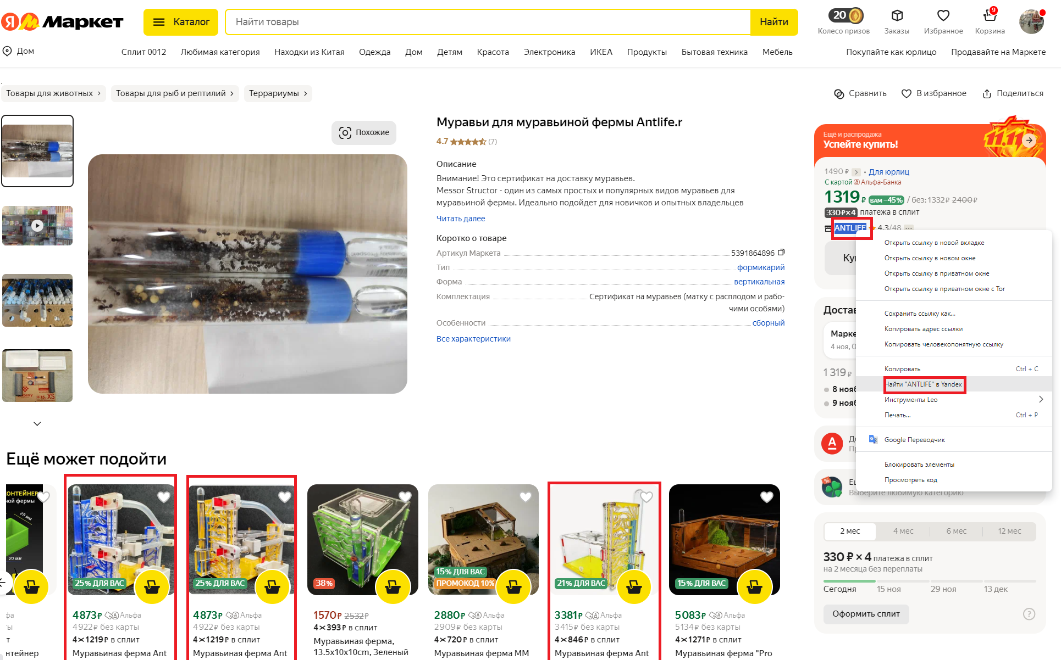Click the Поделиться share icon
The image size is (1061, 660).
(987, 94)
